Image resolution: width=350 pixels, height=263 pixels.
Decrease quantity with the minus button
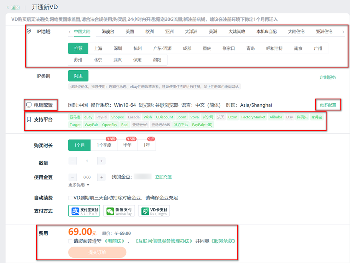[x=72, y=161]
